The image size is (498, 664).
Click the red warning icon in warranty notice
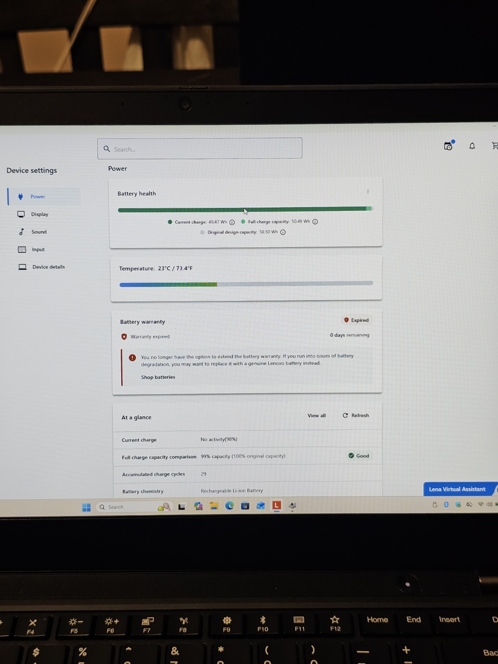[132, 357]
